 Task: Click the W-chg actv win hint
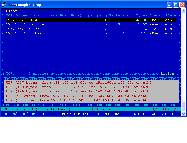point(114,114)
